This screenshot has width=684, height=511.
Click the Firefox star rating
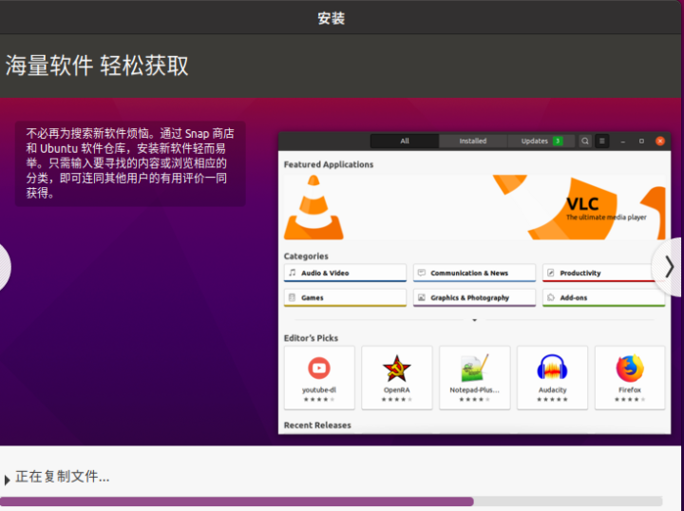pos(630,399)
